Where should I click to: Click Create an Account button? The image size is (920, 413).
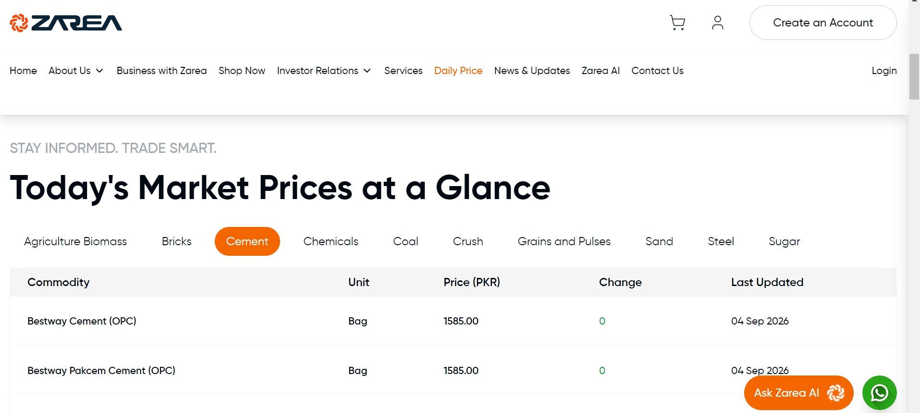[x=822, y=23]
